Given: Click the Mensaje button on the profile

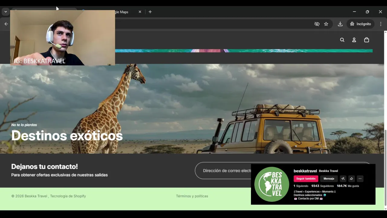Looking at the screenshot, I should (x=329, y=179).
